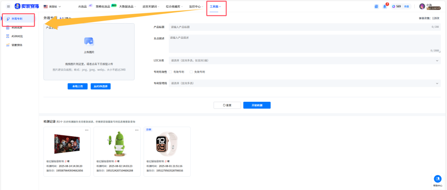Click 检测时间 2025-08-14 14:30:20

point(65,166)
